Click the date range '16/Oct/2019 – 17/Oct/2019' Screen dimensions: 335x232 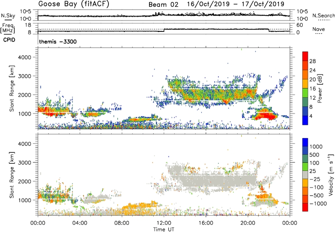(x=236, y=4)
